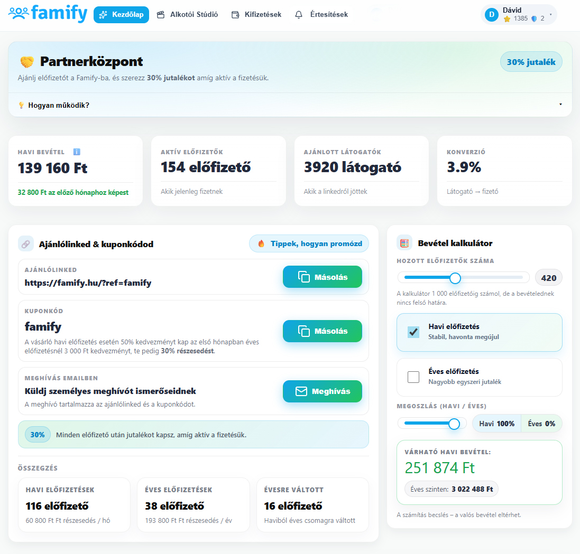Switch to the Kezdőlap tab
The image size is (580, 554).
(x=121, y=14)
